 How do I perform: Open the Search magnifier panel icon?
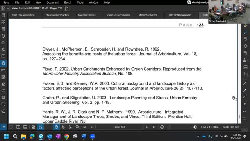3,105
